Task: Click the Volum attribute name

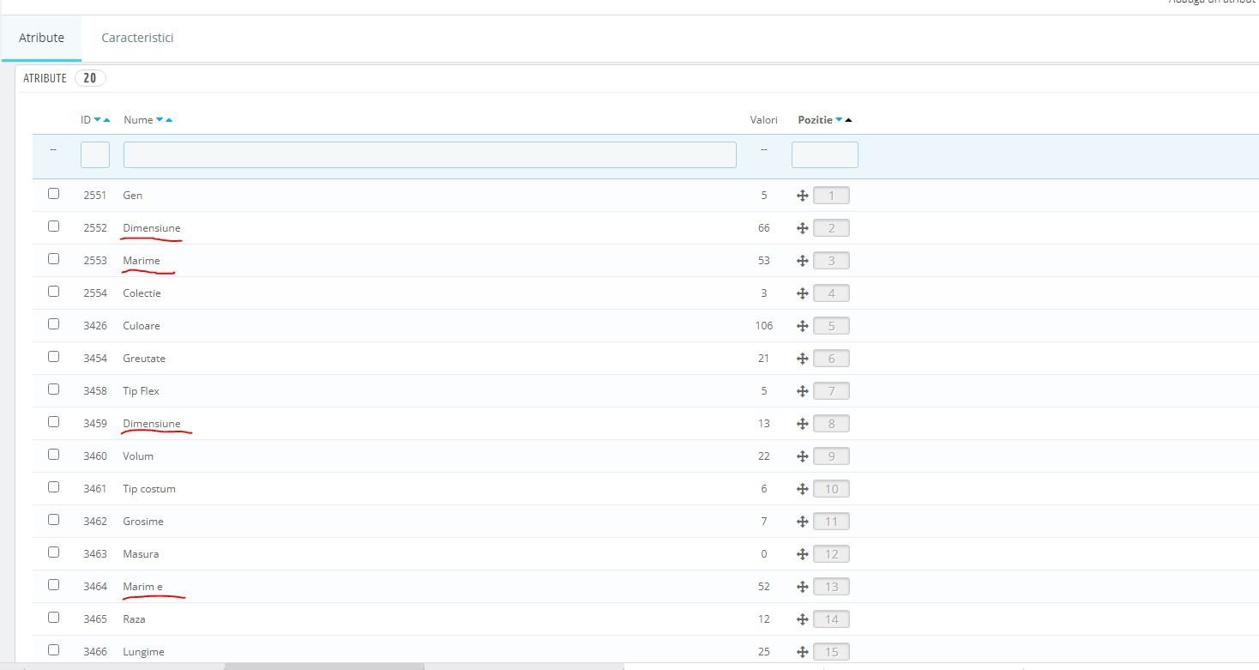Action: [x=138, y=456]
